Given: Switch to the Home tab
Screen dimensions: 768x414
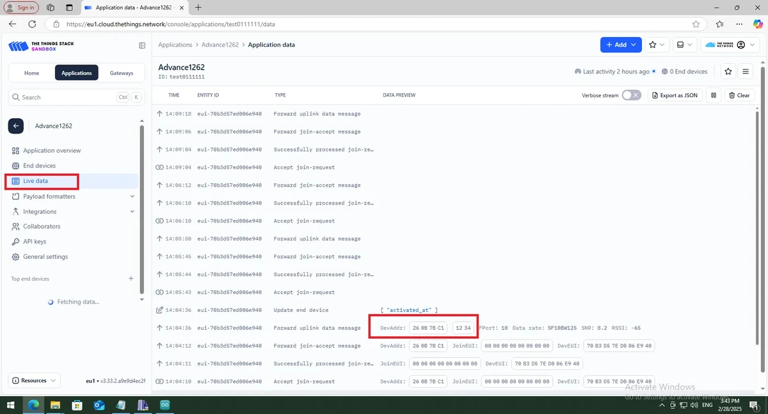Looking at the screenshot, I should [x=31, y=73].
